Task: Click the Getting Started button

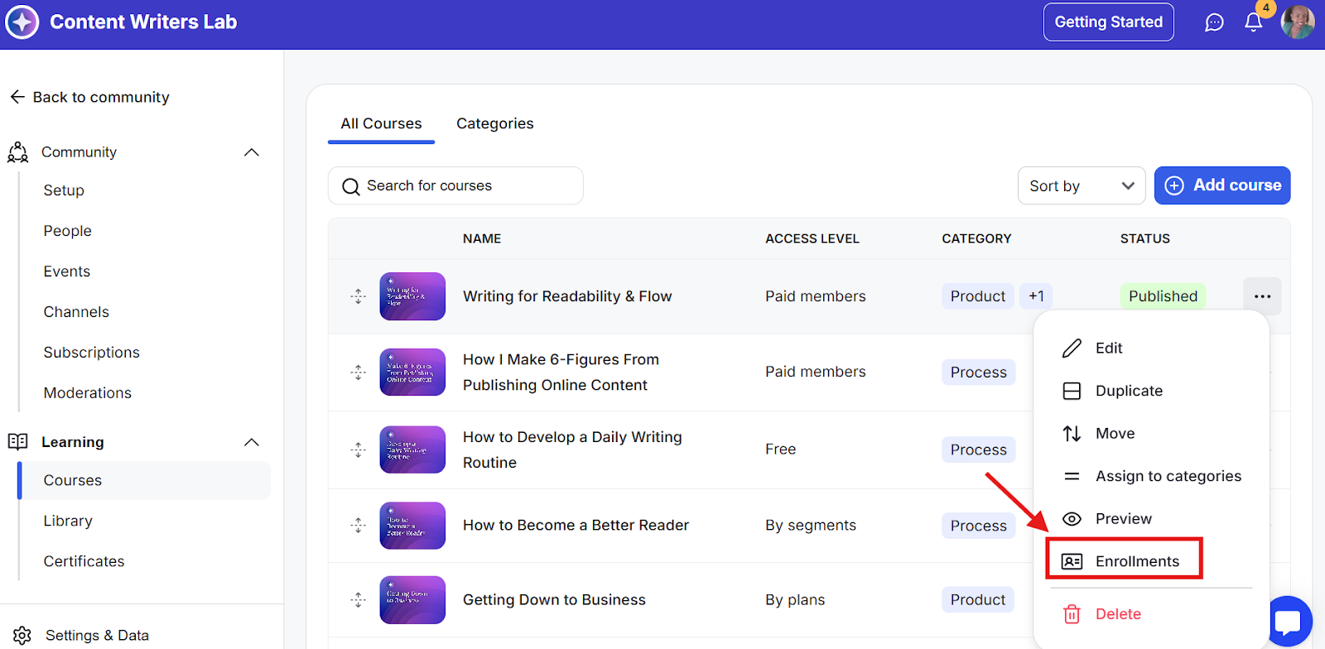Action: tap(1108, 22)
